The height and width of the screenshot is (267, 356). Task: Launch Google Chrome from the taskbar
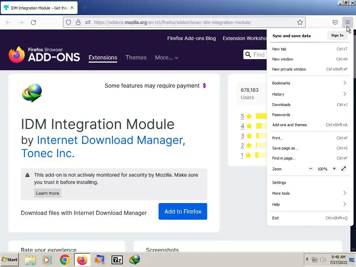point(65,259)
